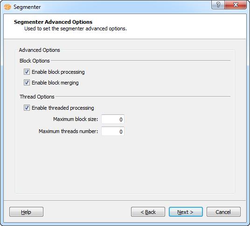The image size is (250, 226).
Task: Click the Segmenter Advanced Options page heading
Action: pyautogui.click(x=53, y=22)
